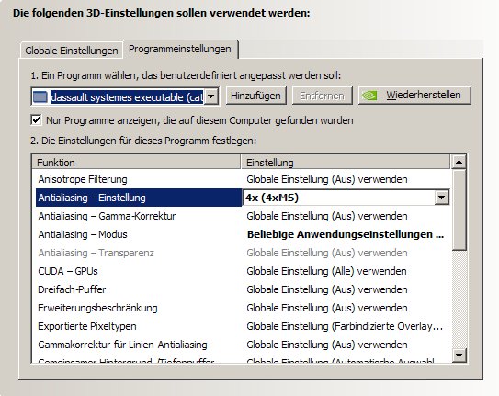Select the Programmeinstellungen tab
The image size is (499, 396).
pos(180,50)
